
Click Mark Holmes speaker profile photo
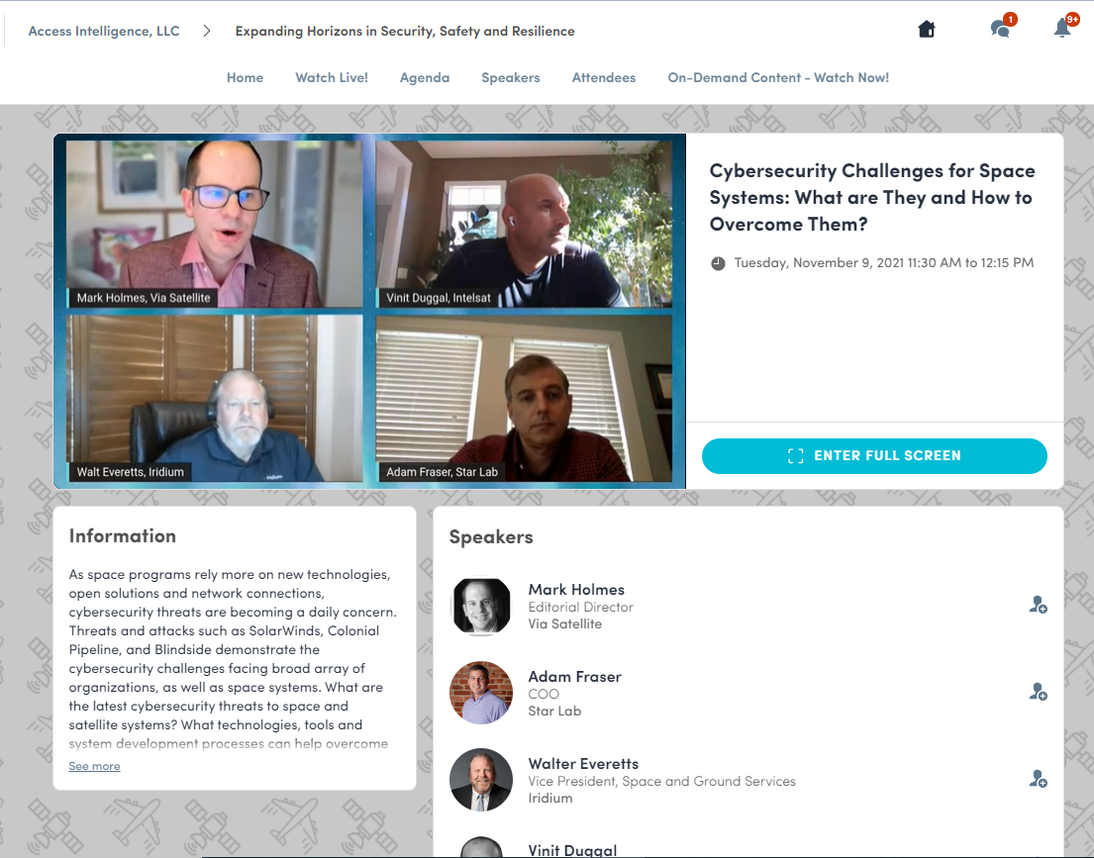point(481,607)
